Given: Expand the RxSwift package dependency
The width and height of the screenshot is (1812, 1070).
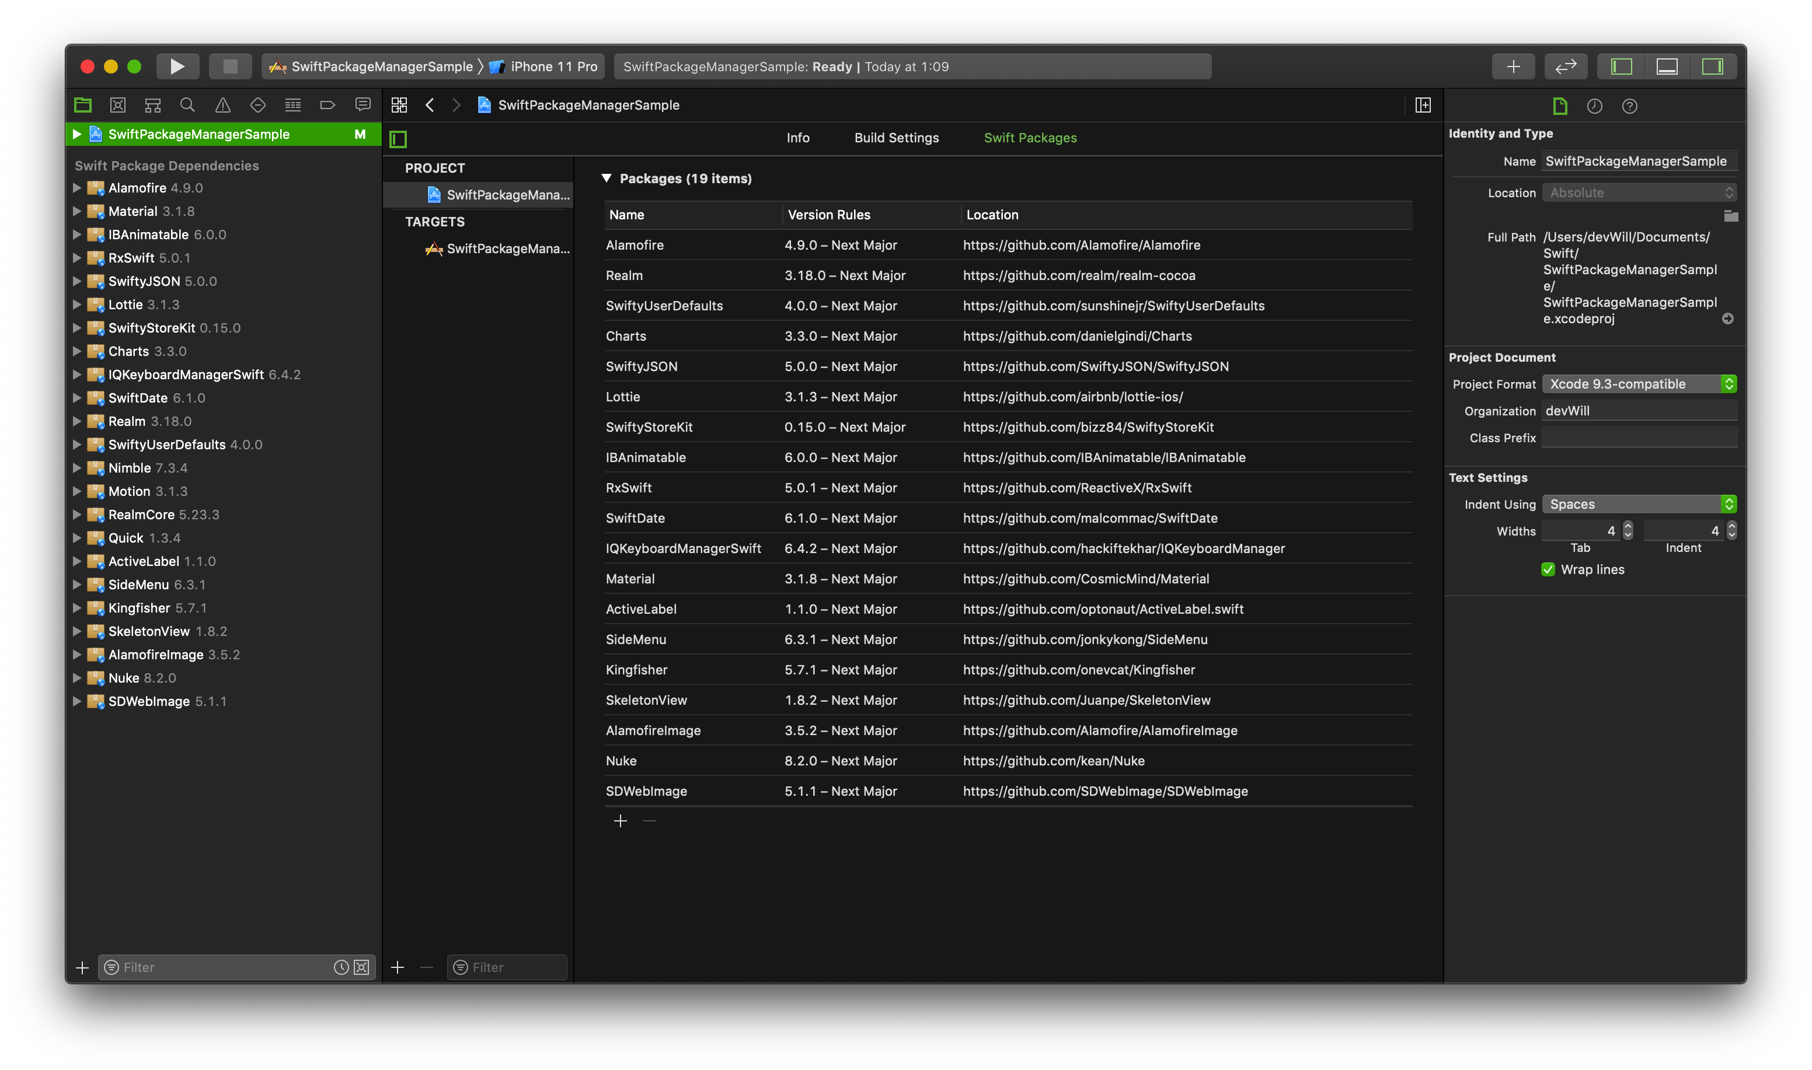Looking at the screenshot, I should [x=77, y=257].
